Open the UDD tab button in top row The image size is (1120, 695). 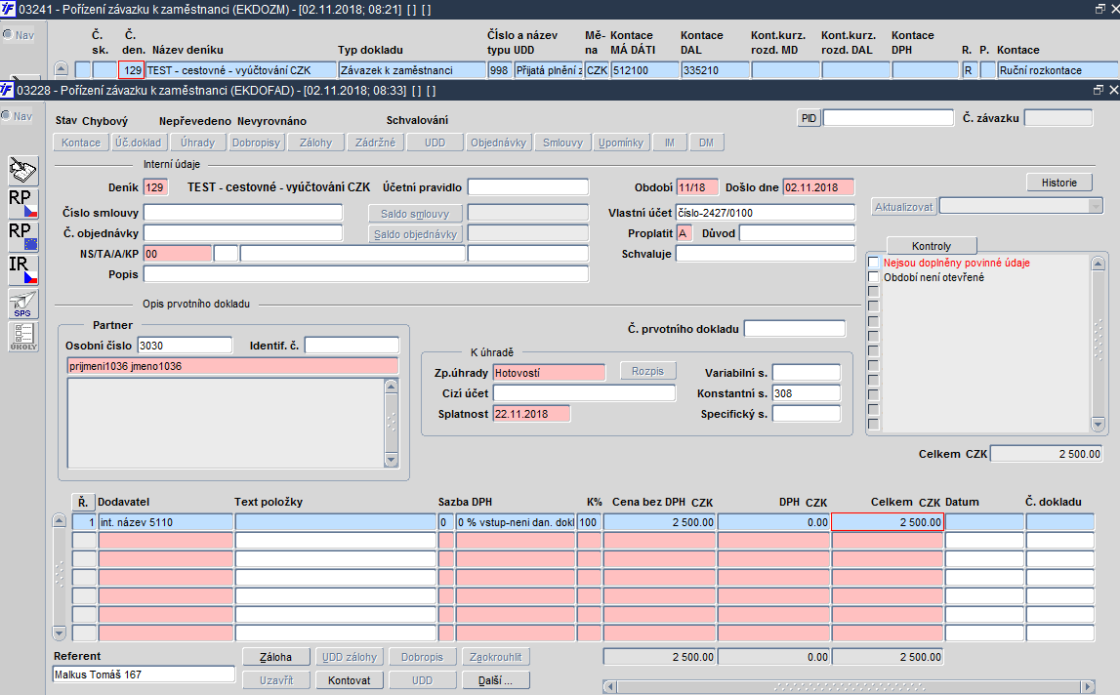tap(435, 143)
